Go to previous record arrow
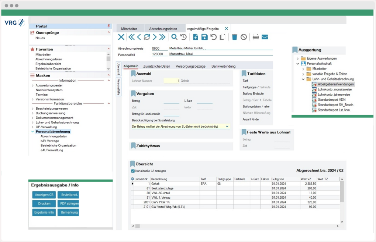Screen dimensions: 376x242 pyautogui.click(x=139, y=37)
